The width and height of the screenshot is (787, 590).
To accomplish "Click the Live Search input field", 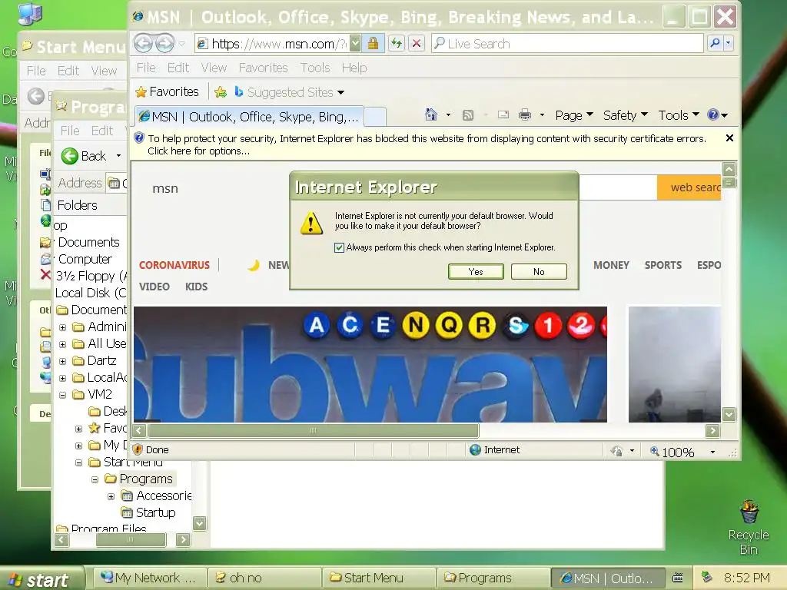I will click(x=567, y=44).
